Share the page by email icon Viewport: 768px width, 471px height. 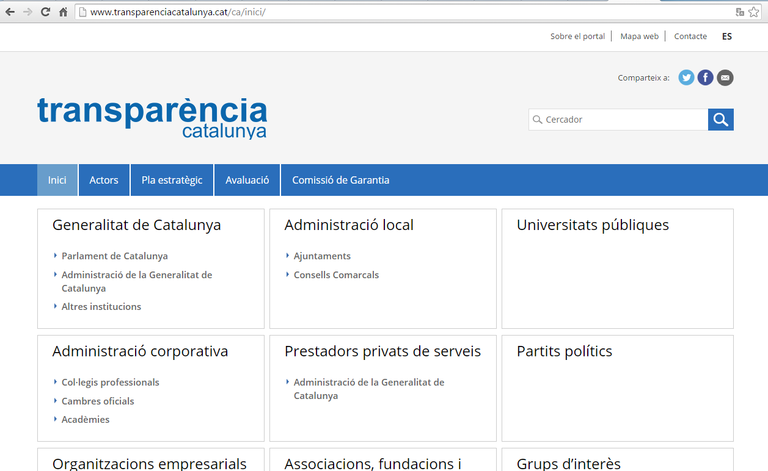[x=725, y=77]
